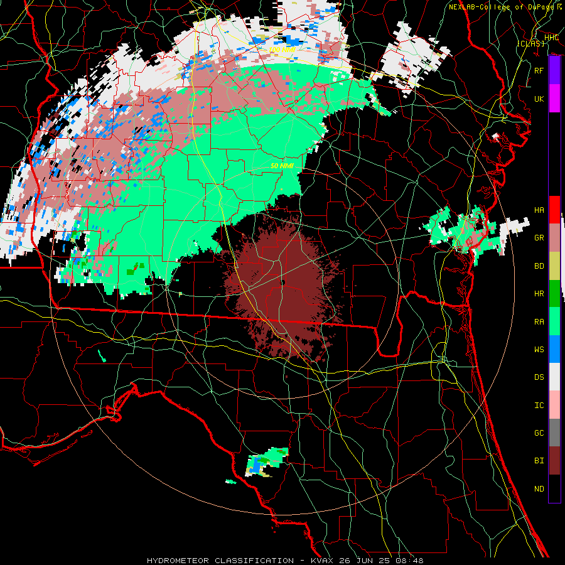Click the 'HHC' product label
Screen dimensions: 565x565
pos(551,38)
